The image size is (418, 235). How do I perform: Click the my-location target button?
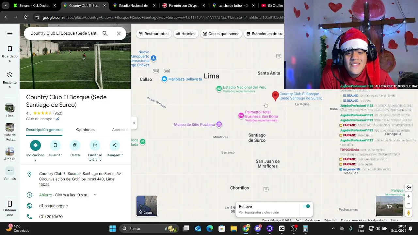point(409,188)
